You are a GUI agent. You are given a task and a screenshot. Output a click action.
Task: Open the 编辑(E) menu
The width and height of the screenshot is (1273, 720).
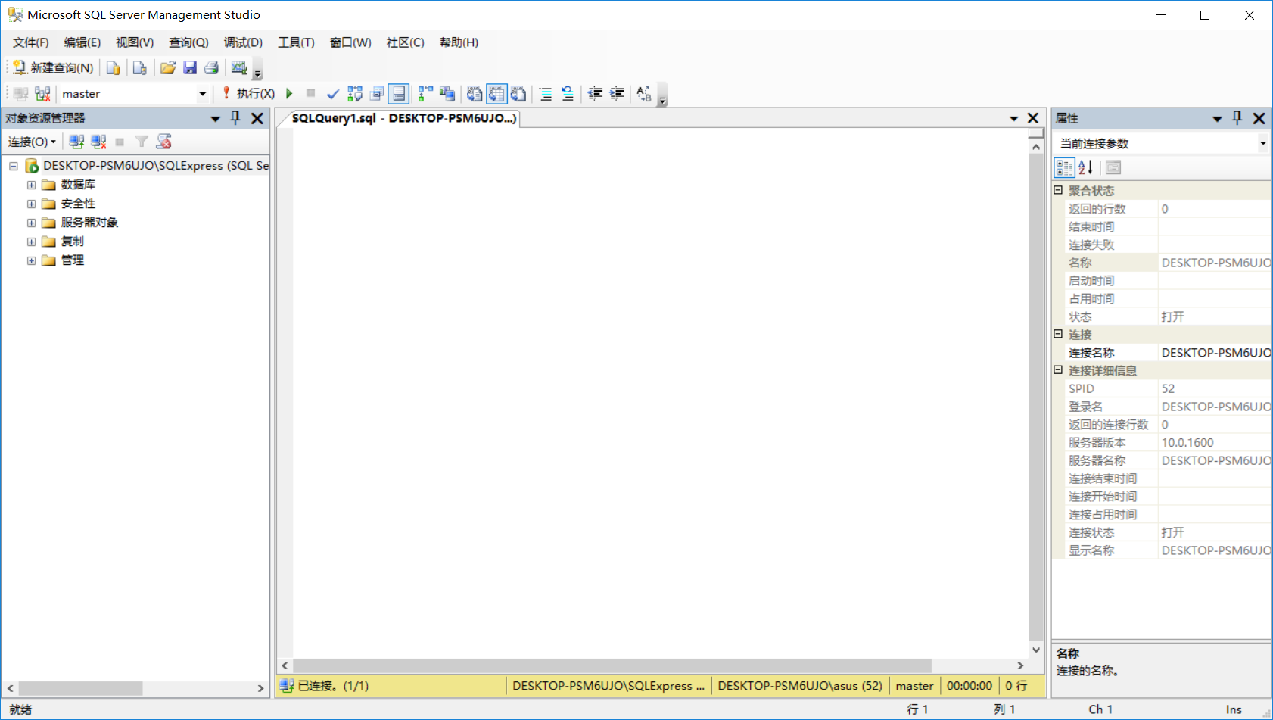point(82,42)
